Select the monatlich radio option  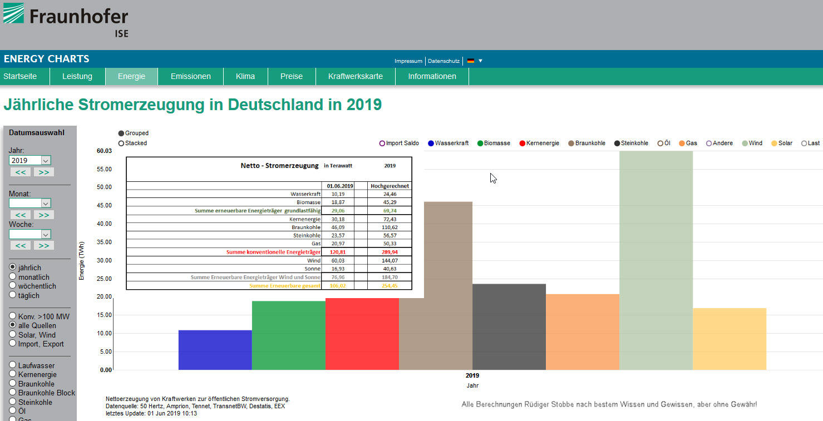(13, 277)
